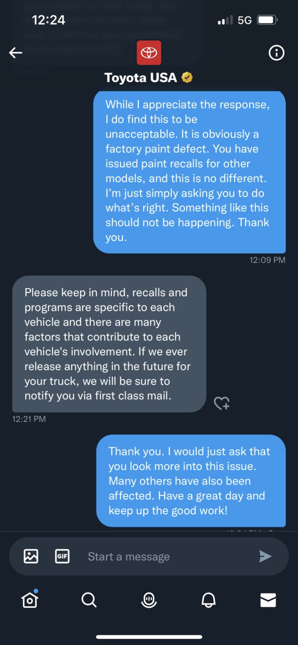Select the 'keep up the good work' message
Screen dimensions: 298x645
click(x=191, y=481)
